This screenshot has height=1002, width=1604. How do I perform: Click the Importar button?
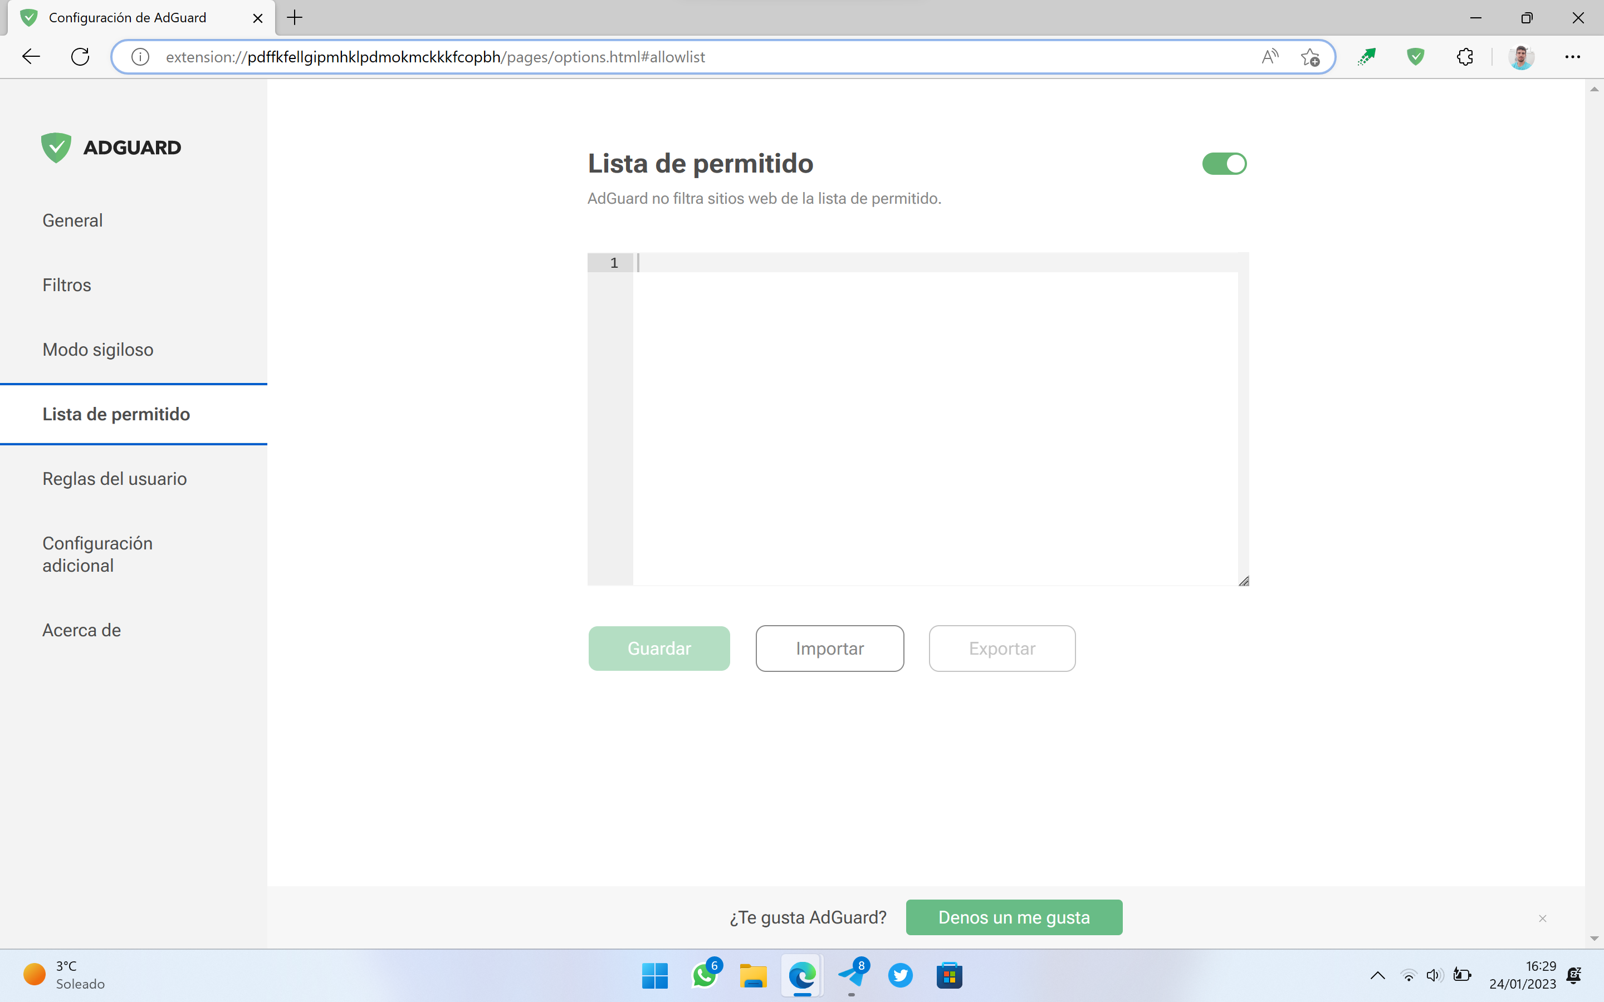(830, 648)
